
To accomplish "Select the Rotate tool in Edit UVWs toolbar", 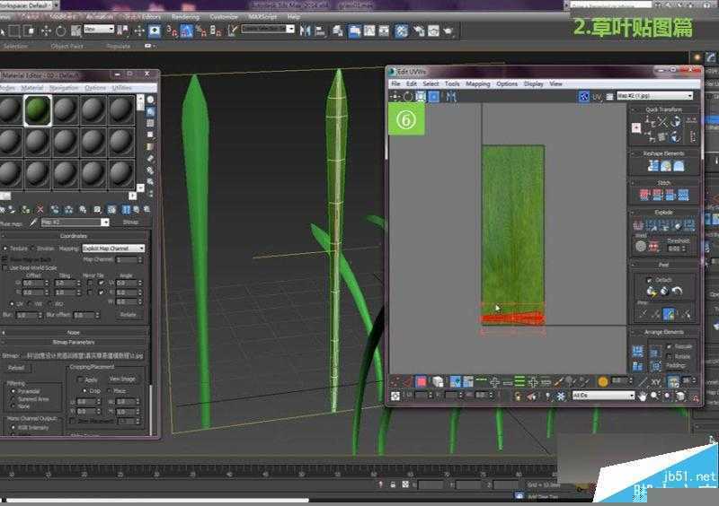I will [x=408, y=96].
